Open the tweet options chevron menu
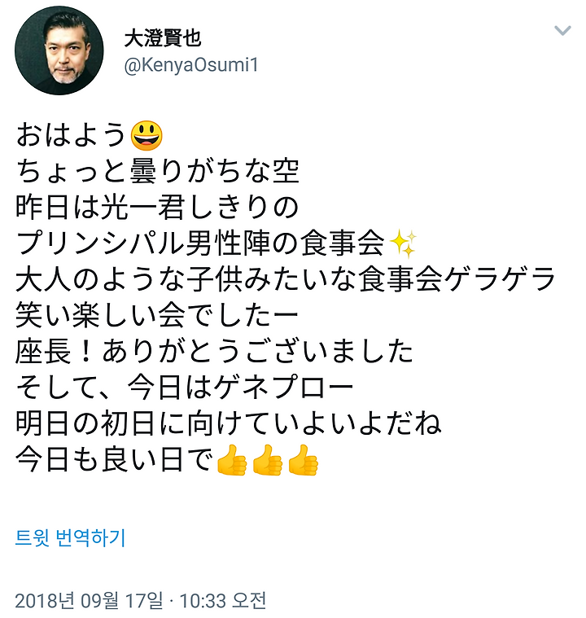586x618 pixels. coord(562,30)
